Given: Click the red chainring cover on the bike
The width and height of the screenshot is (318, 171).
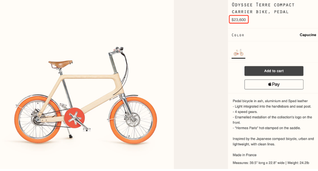Looking at the screenshot, I should pyautogui.click(x=75, y=118).
